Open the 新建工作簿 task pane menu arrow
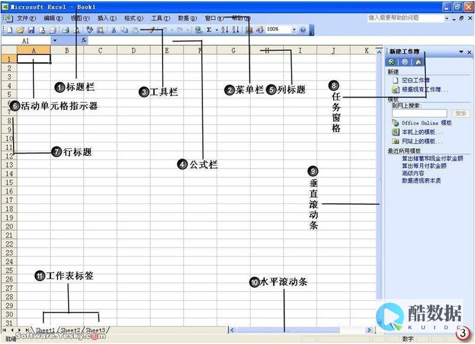 pyautogui.click(x=461, y=52)
